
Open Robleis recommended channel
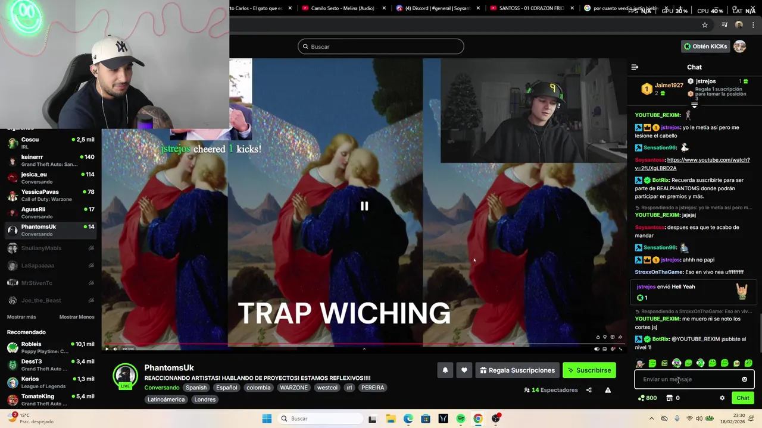coord(51,348)
